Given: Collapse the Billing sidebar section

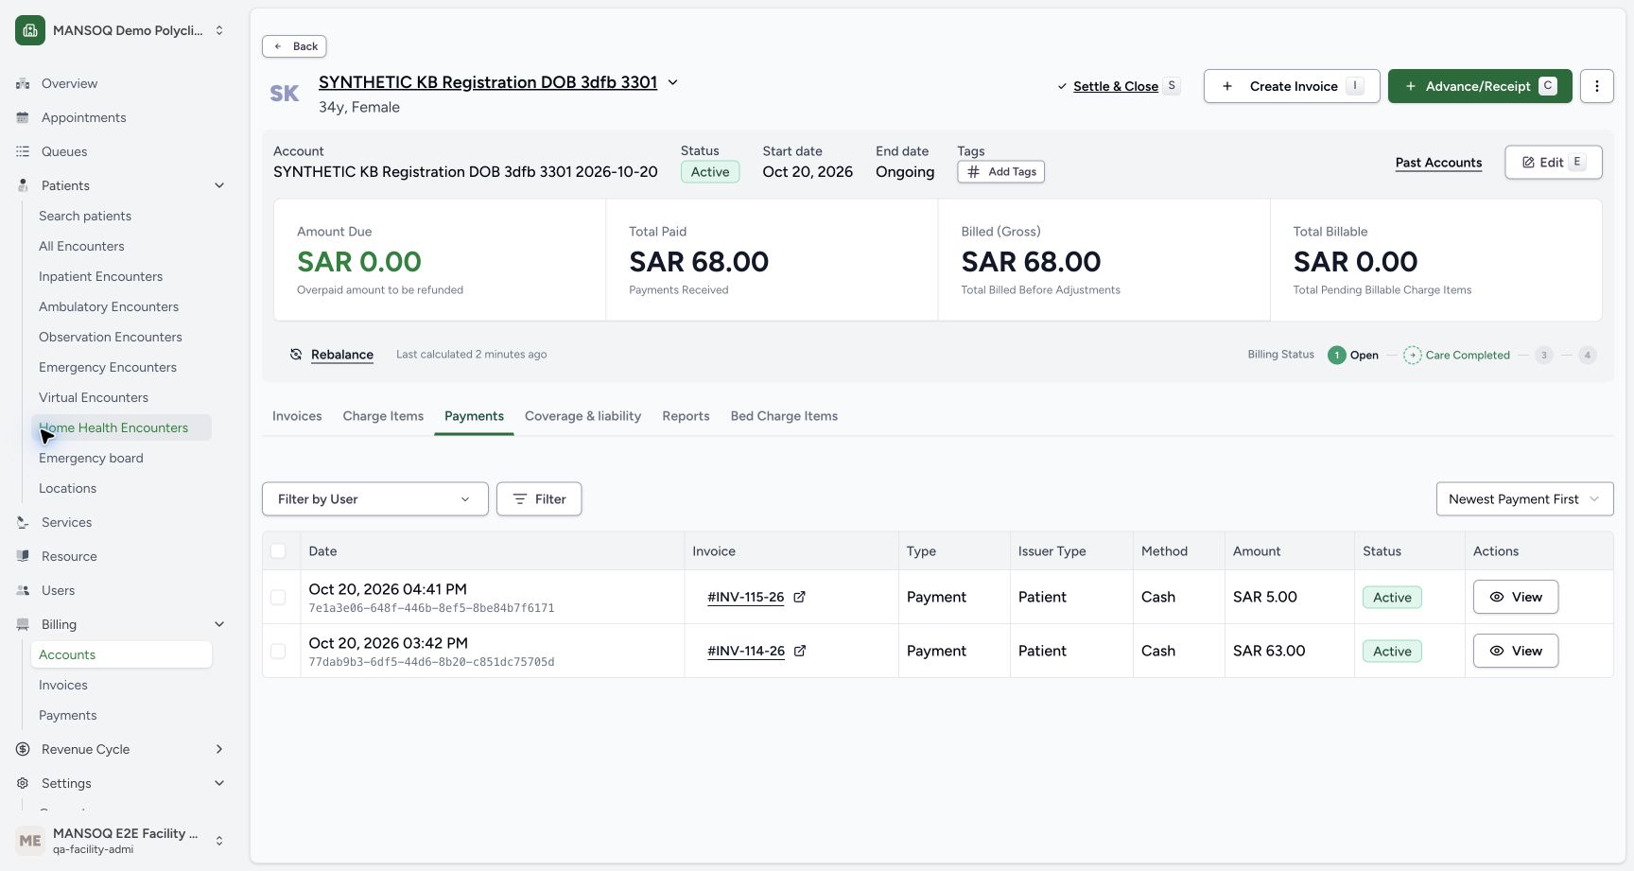Looking at the screenshot, I should click(219, 624).
